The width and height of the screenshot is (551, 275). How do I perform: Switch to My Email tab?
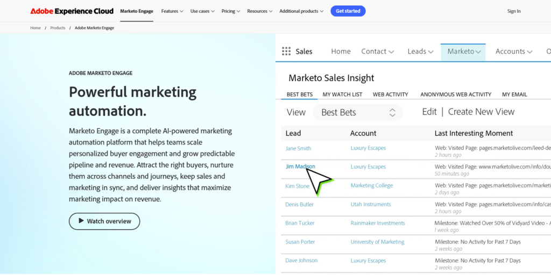[514, 95]
